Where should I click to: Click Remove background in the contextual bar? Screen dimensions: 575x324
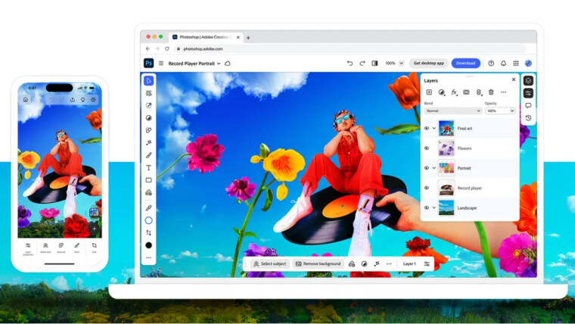click(318, 263)
